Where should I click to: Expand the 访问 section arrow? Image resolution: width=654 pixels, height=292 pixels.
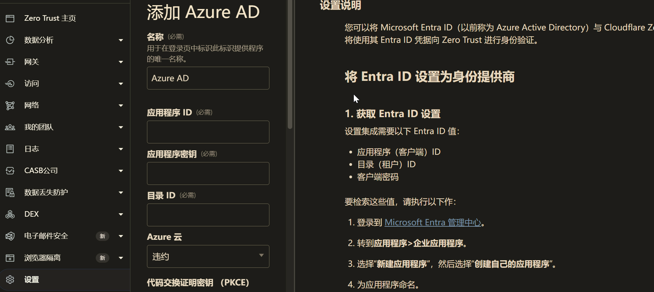click(x=121, y=84)
